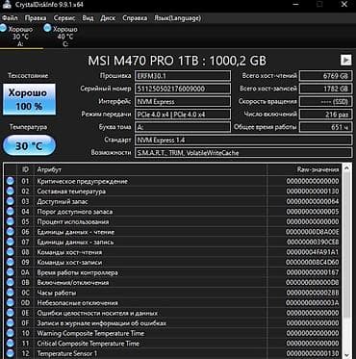The image size is (356, 359).
Task: Select the Порог доступного запаса row
Action: coord(172,212)
